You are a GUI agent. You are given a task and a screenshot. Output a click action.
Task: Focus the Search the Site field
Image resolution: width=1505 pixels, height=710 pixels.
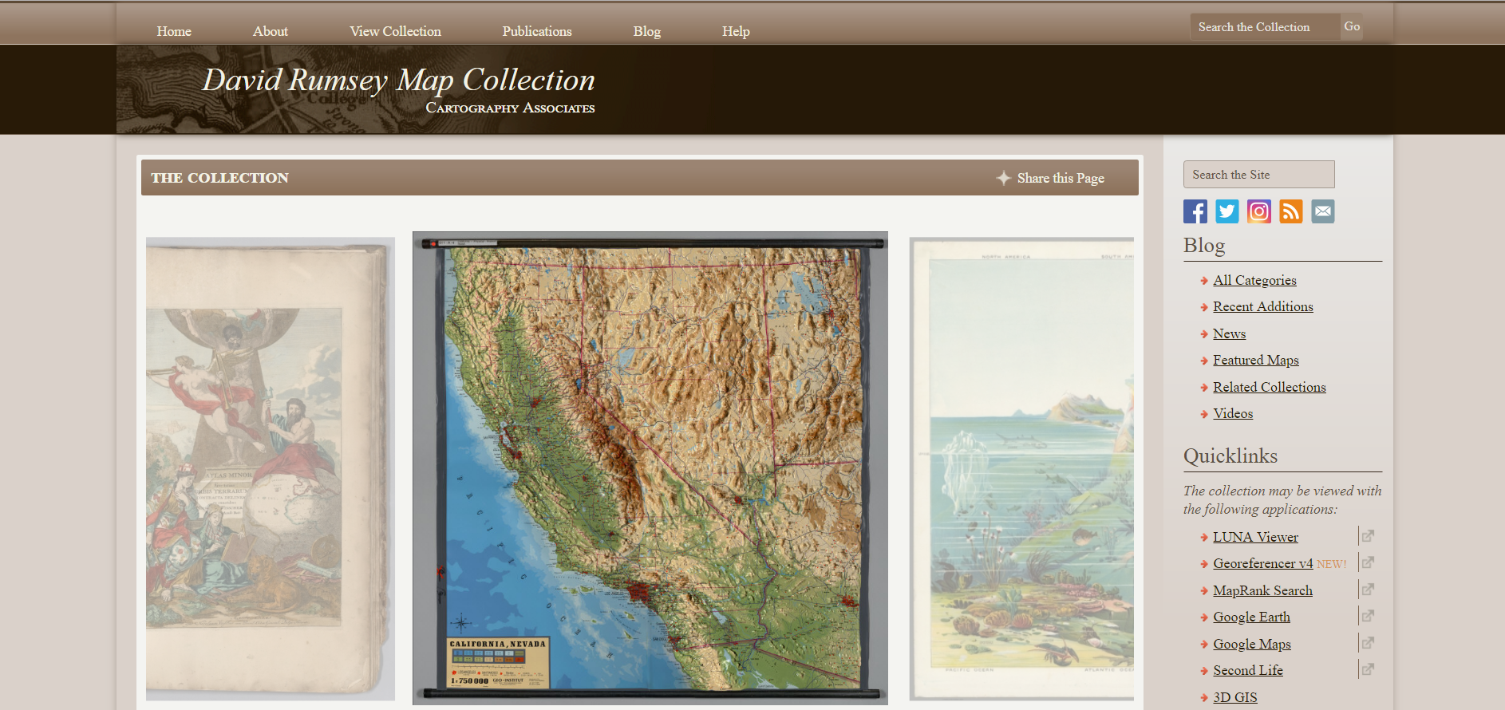point(1258,175)
